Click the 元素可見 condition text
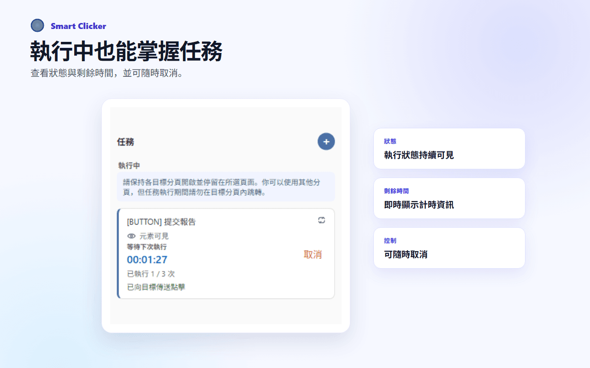 tap(154, 236)
